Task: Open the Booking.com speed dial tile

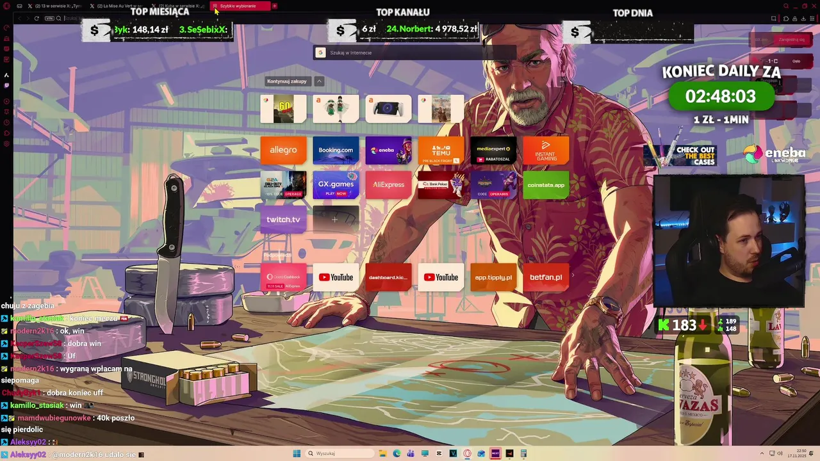Action: point(336,150)
